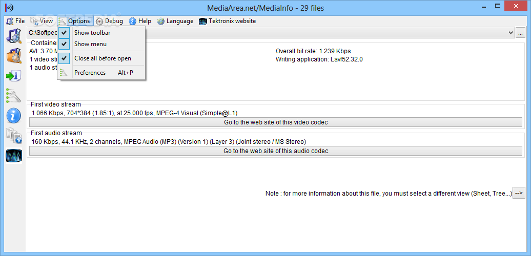This screenshot has height=256, width=531.
Task: Click the grayed documents-globe sidebar icon
Action: point(14,136)
